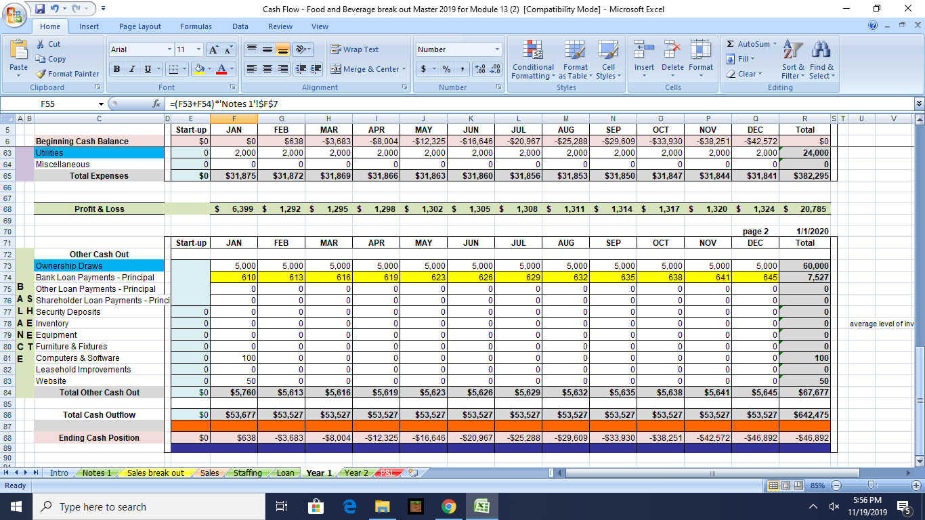
Task: Open Sort & Filter menu
Action: (792, 60)
